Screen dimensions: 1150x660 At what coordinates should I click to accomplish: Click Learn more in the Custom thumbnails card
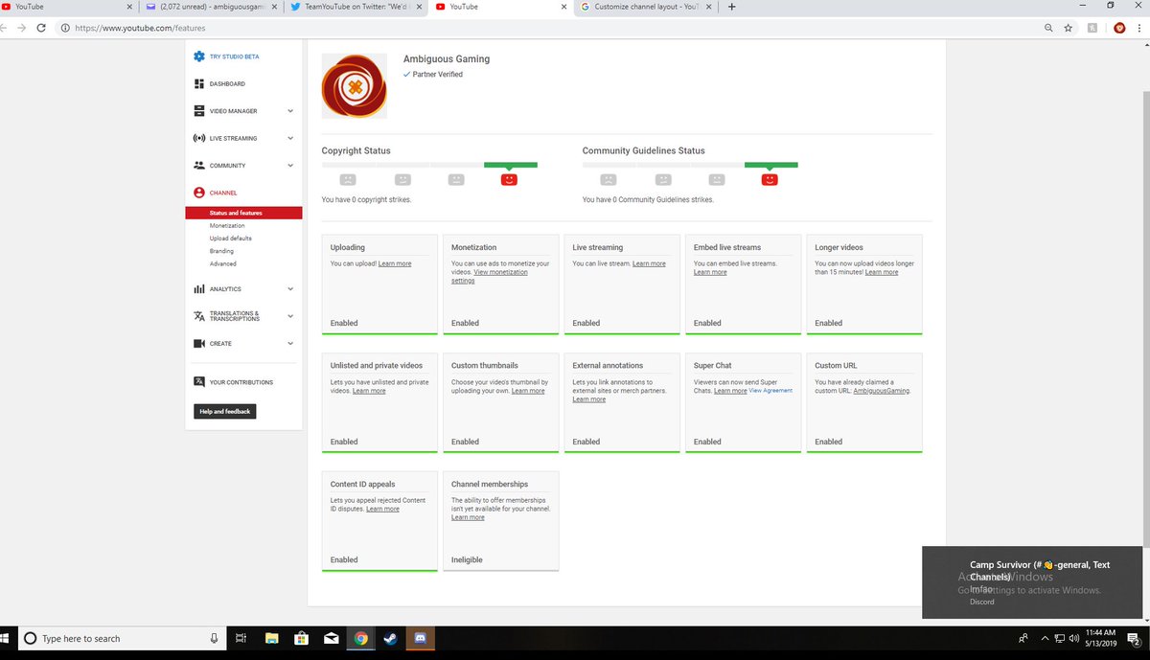click(528, 391)
